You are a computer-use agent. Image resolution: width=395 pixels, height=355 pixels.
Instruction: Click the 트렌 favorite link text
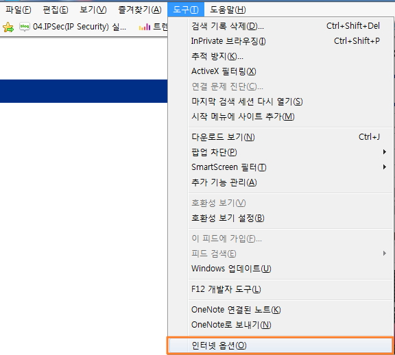[x=160, y=27]
